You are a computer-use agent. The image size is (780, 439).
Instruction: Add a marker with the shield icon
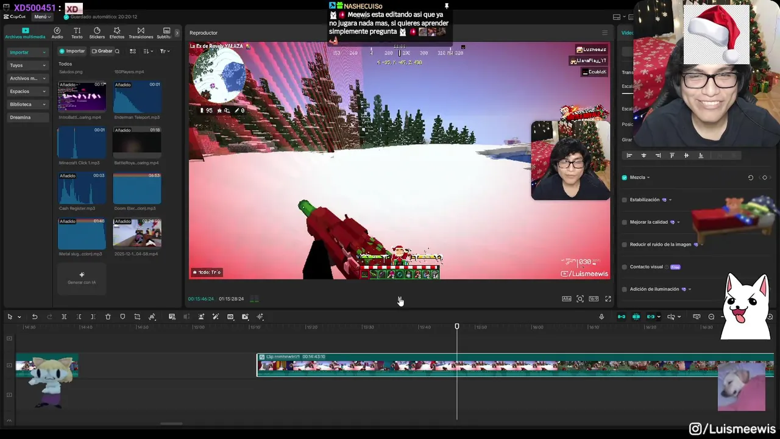click(x=122, y=316)
